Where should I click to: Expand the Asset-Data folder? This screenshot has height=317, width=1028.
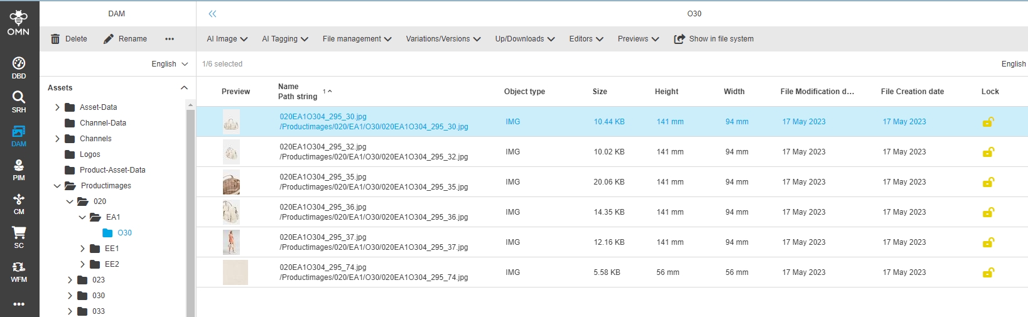(58, 107)
